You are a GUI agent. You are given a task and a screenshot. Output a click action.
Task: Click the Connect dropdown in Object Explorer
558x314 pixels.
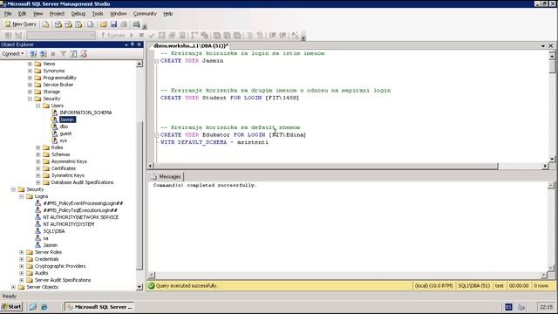(13, 54)
